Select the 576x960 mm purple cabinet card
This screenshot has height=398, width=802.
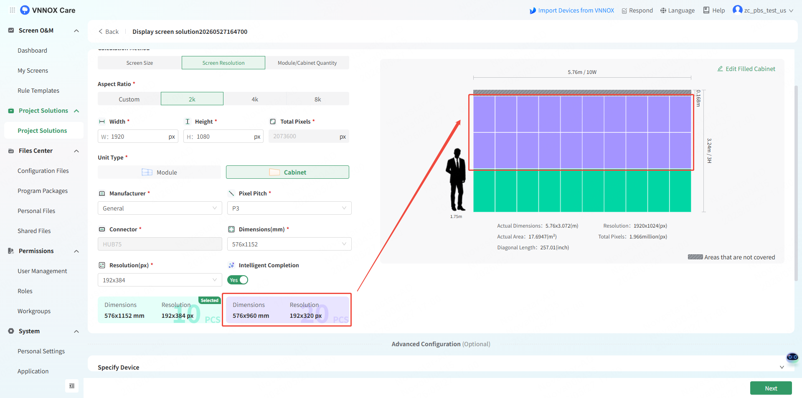(287, 310)
